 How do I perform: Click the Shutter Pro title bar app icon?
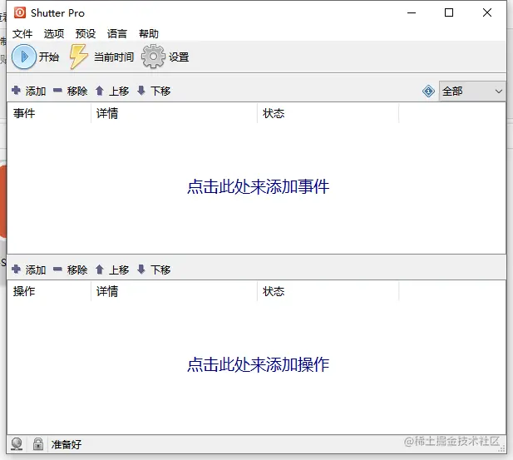click(x=20, y=12)
